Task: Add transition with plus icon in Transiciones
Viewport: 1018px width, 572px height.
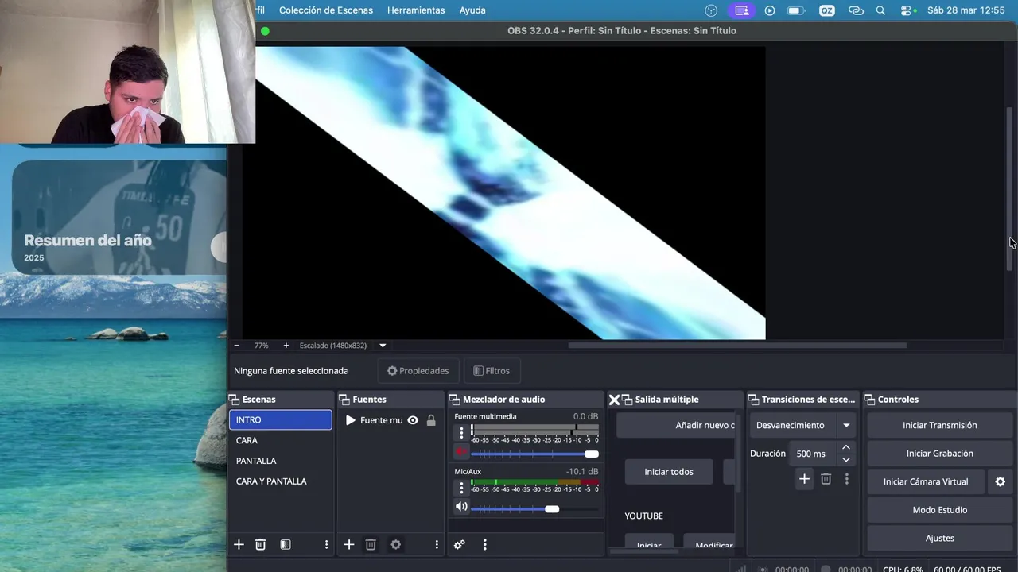Action: point(804,479)
